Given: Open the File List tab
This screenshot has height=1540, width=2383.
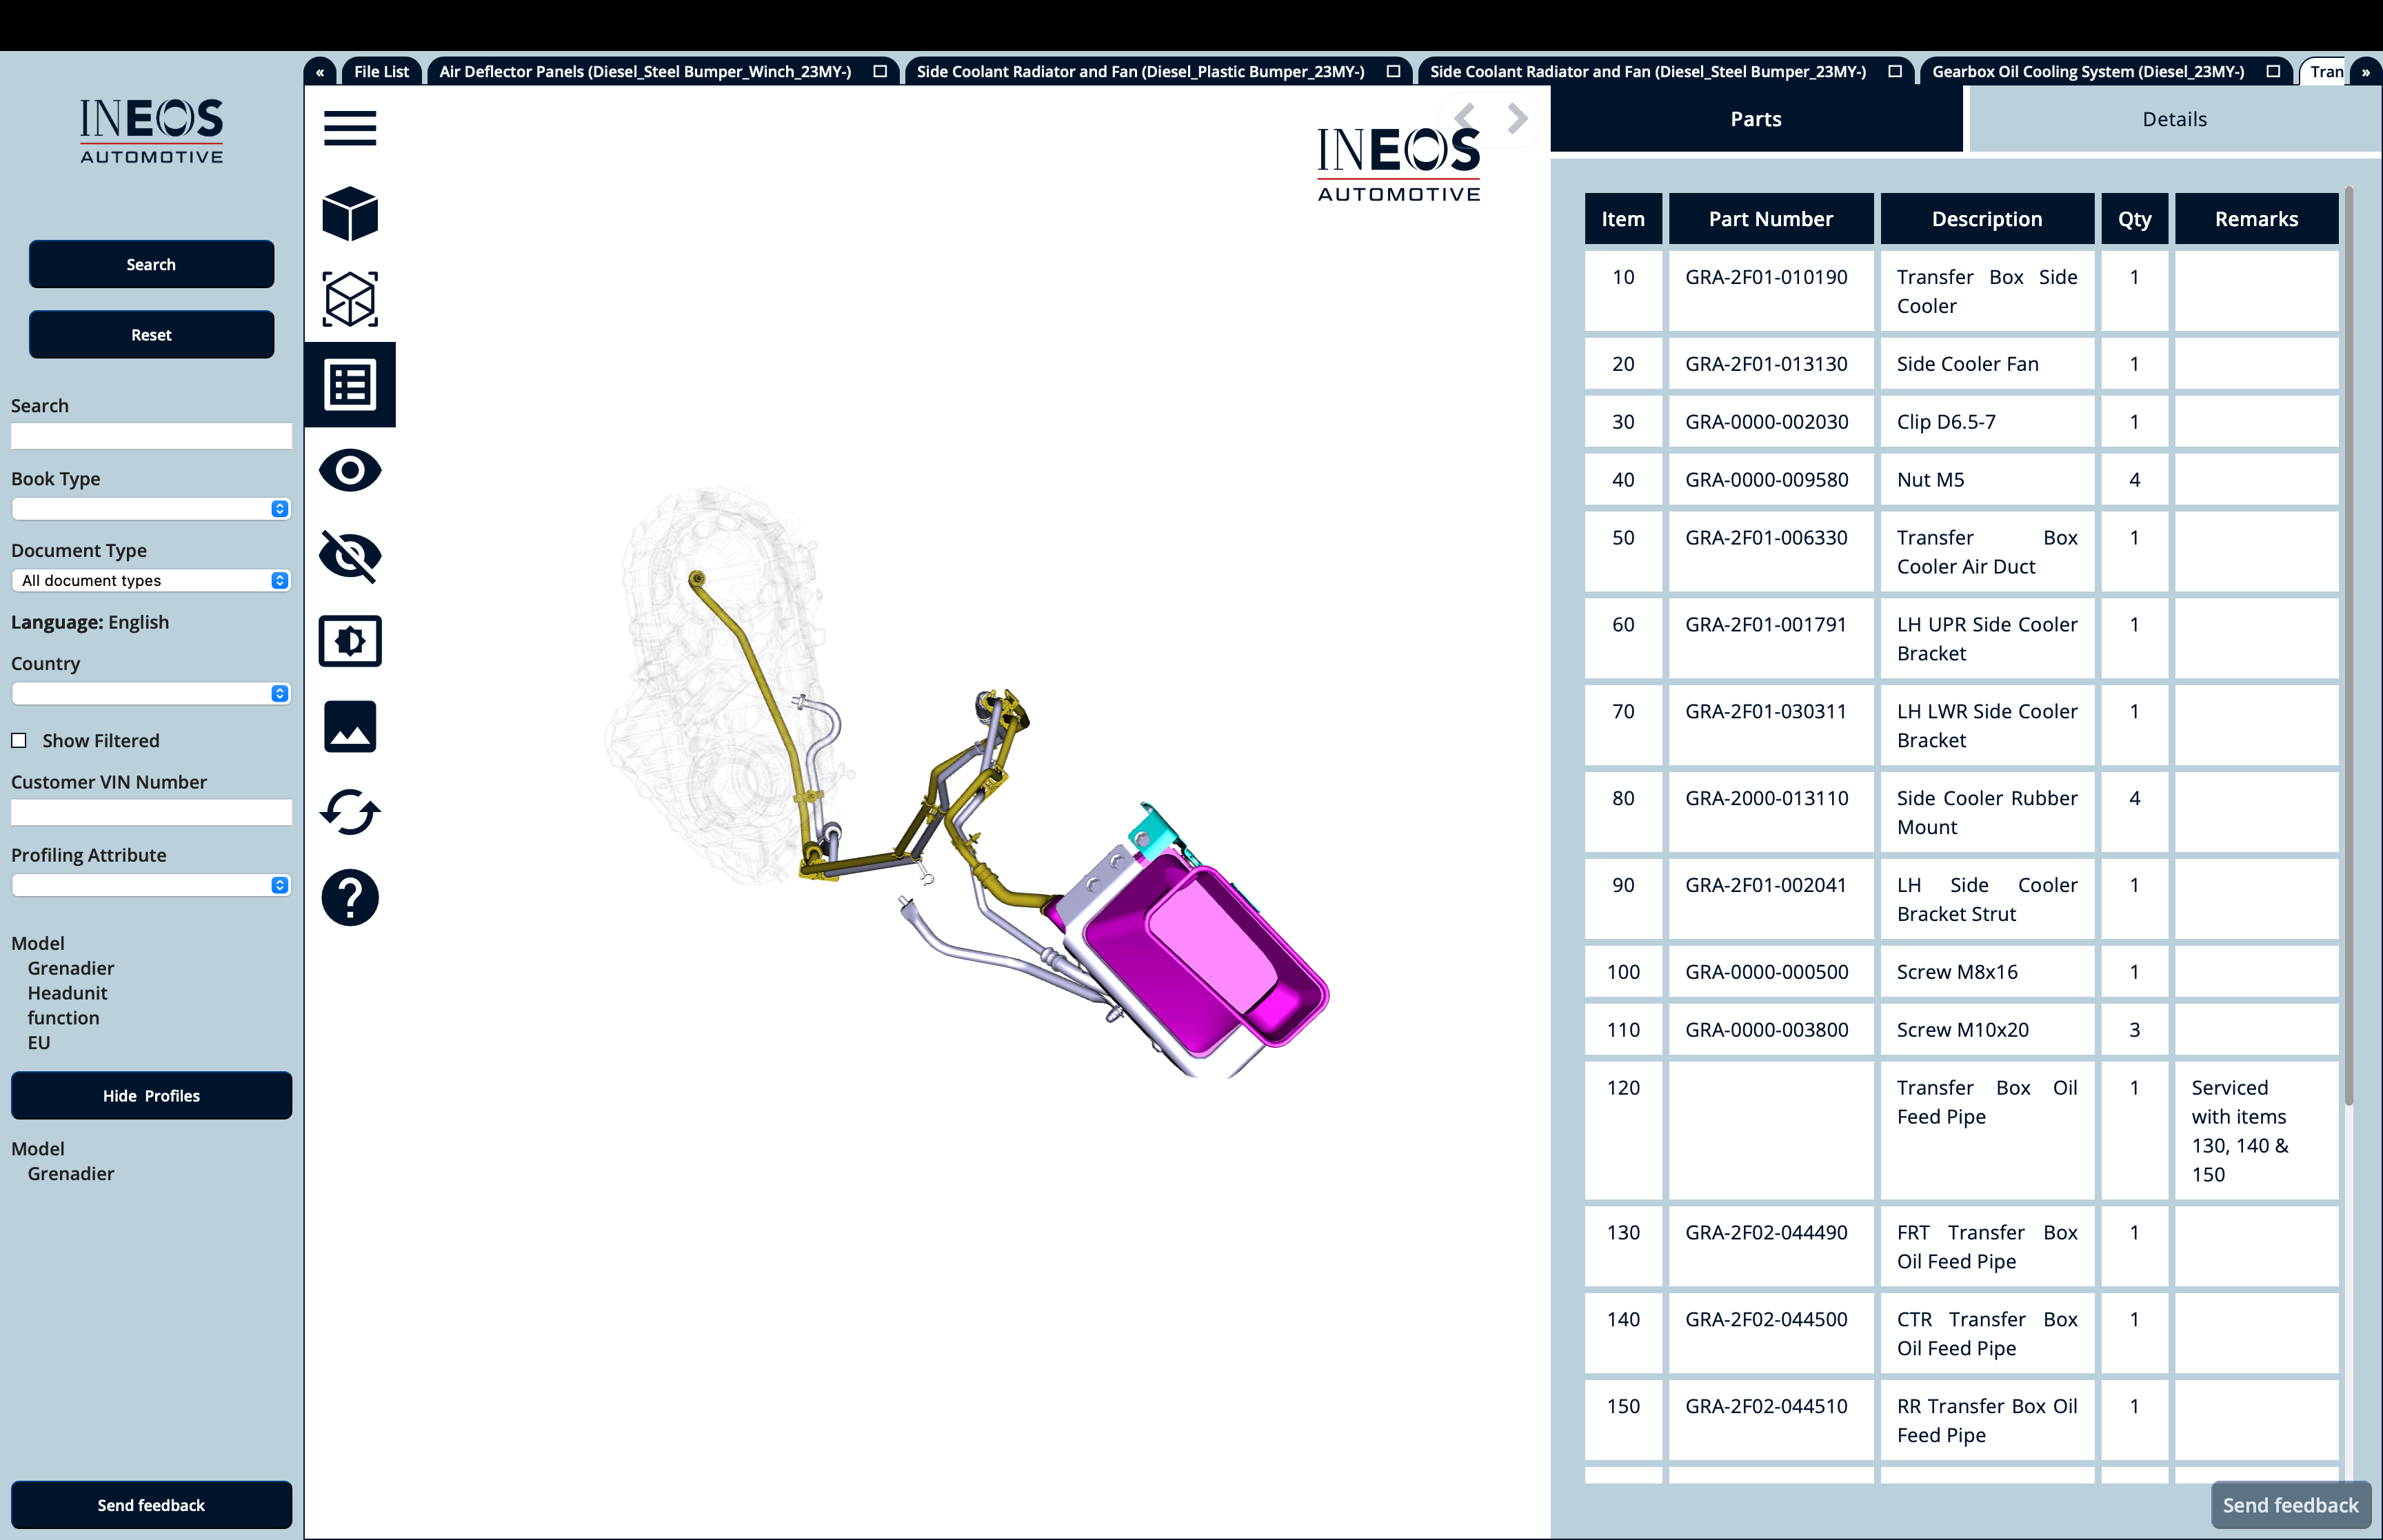Looking at the screenshot, I should [381, 71].
